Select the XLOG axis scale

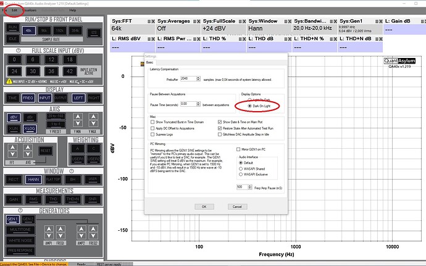(x=30, y=128)
